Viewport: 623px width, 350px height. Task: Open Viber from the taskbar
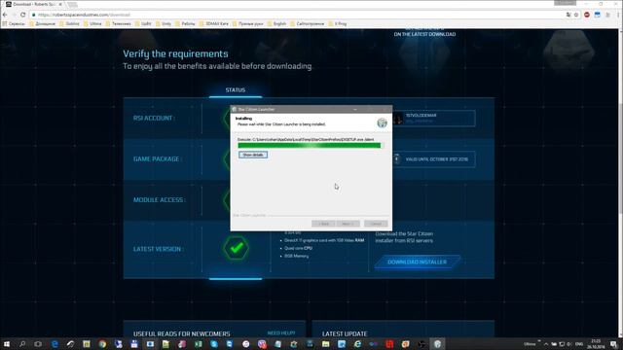coord(262,344)
